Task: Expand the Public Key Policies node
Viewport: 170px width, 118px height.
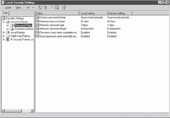Action: pos(4,36)
